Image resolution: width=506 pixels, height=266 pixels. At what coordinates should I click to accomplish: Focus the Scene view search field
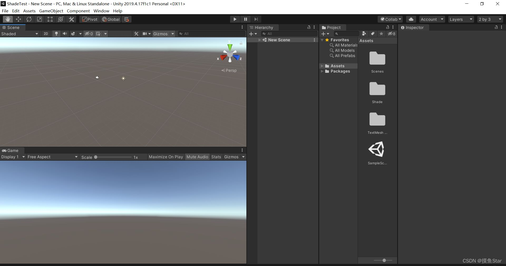(212, 34)
